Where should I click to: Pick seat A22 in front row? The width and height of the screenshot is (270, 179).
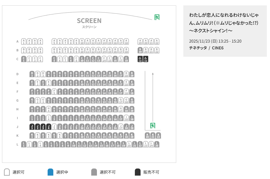tap(157, 41)
